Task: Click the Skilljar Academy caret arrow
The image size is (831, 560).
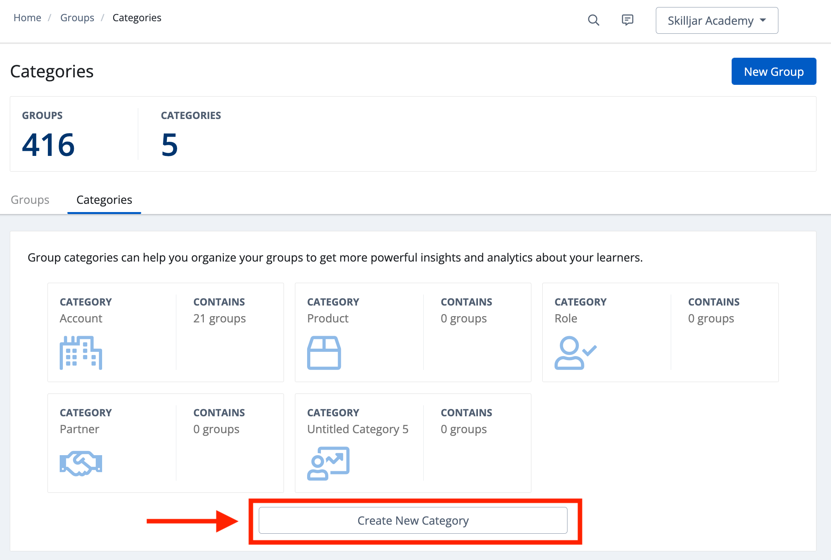Action: 763,20
